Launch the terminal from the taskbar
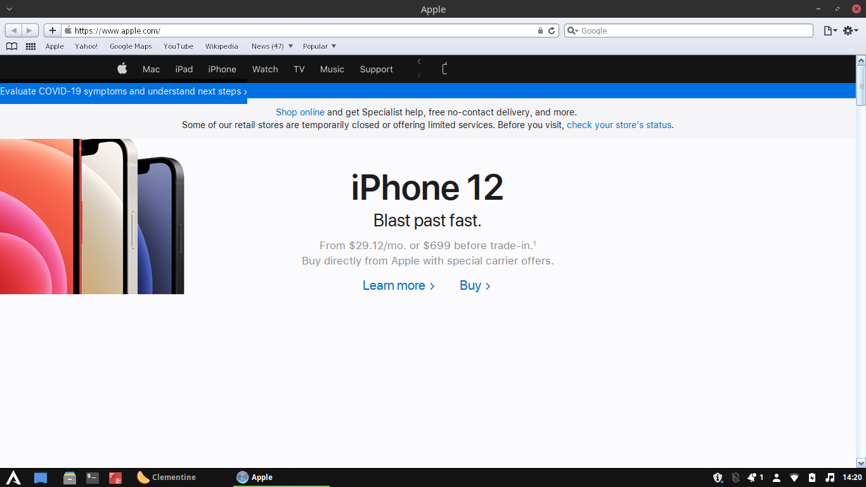Screen dimensions: 866x487 [x=93, y=477]
